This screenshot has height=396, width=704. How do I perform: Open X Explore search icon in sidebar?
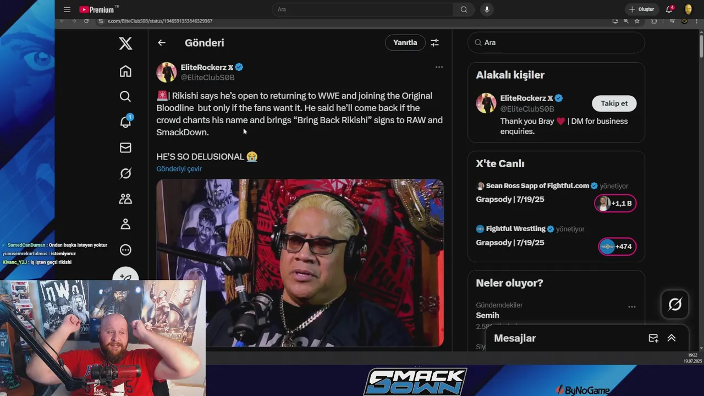pos(125,96)
